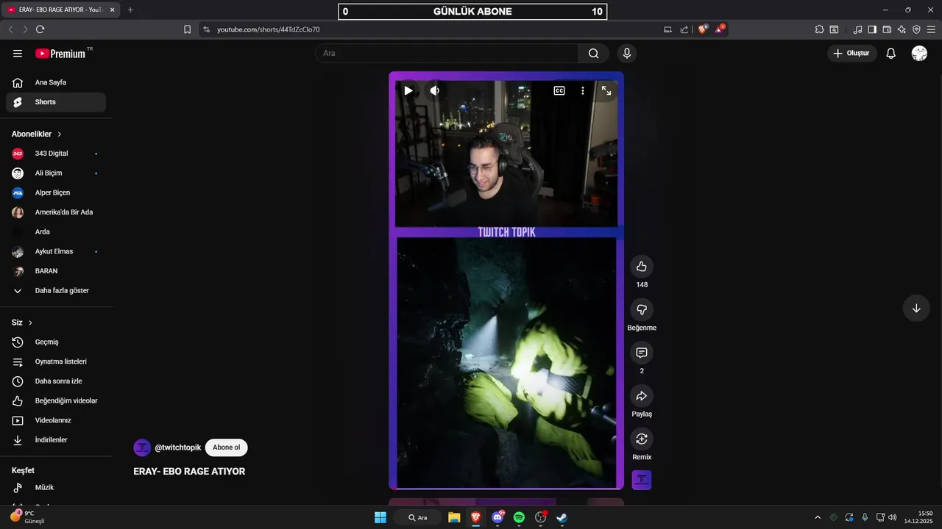
Task: Open @twitchtopik channel link
Action: (x=177, y=447)
